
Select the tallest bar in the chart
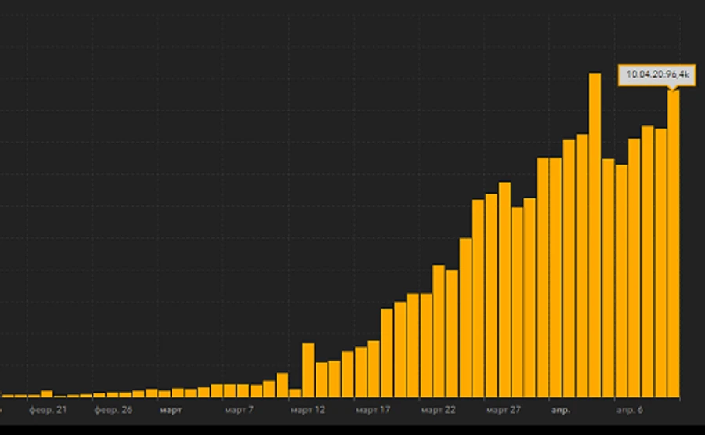click(x=595, y=235)
